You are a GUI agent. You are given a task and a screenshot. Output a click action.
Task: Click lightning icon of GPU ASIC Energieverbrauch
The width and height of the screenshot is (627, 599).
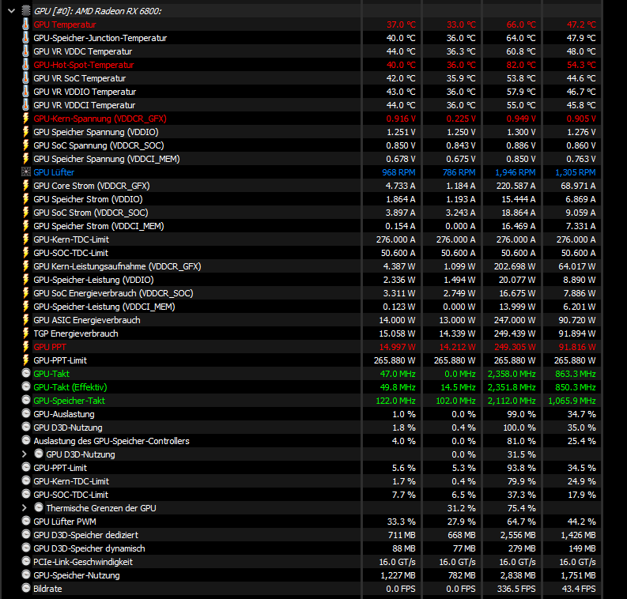point(25,320)
